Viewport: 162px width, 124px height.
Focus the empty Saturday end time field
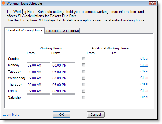pos(63,97)
